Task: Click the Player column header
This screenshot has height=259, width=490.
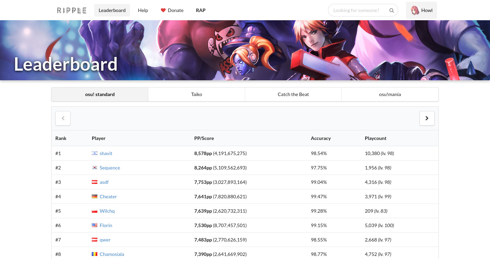Action: [x=99, y=138]
